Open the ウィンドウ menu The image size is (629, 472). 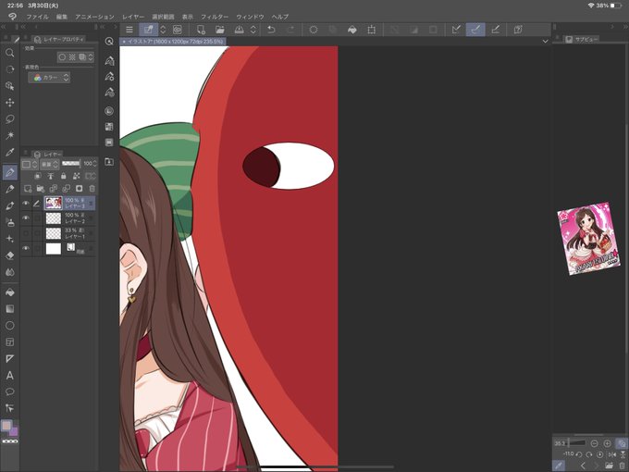[x=250, y=17]
